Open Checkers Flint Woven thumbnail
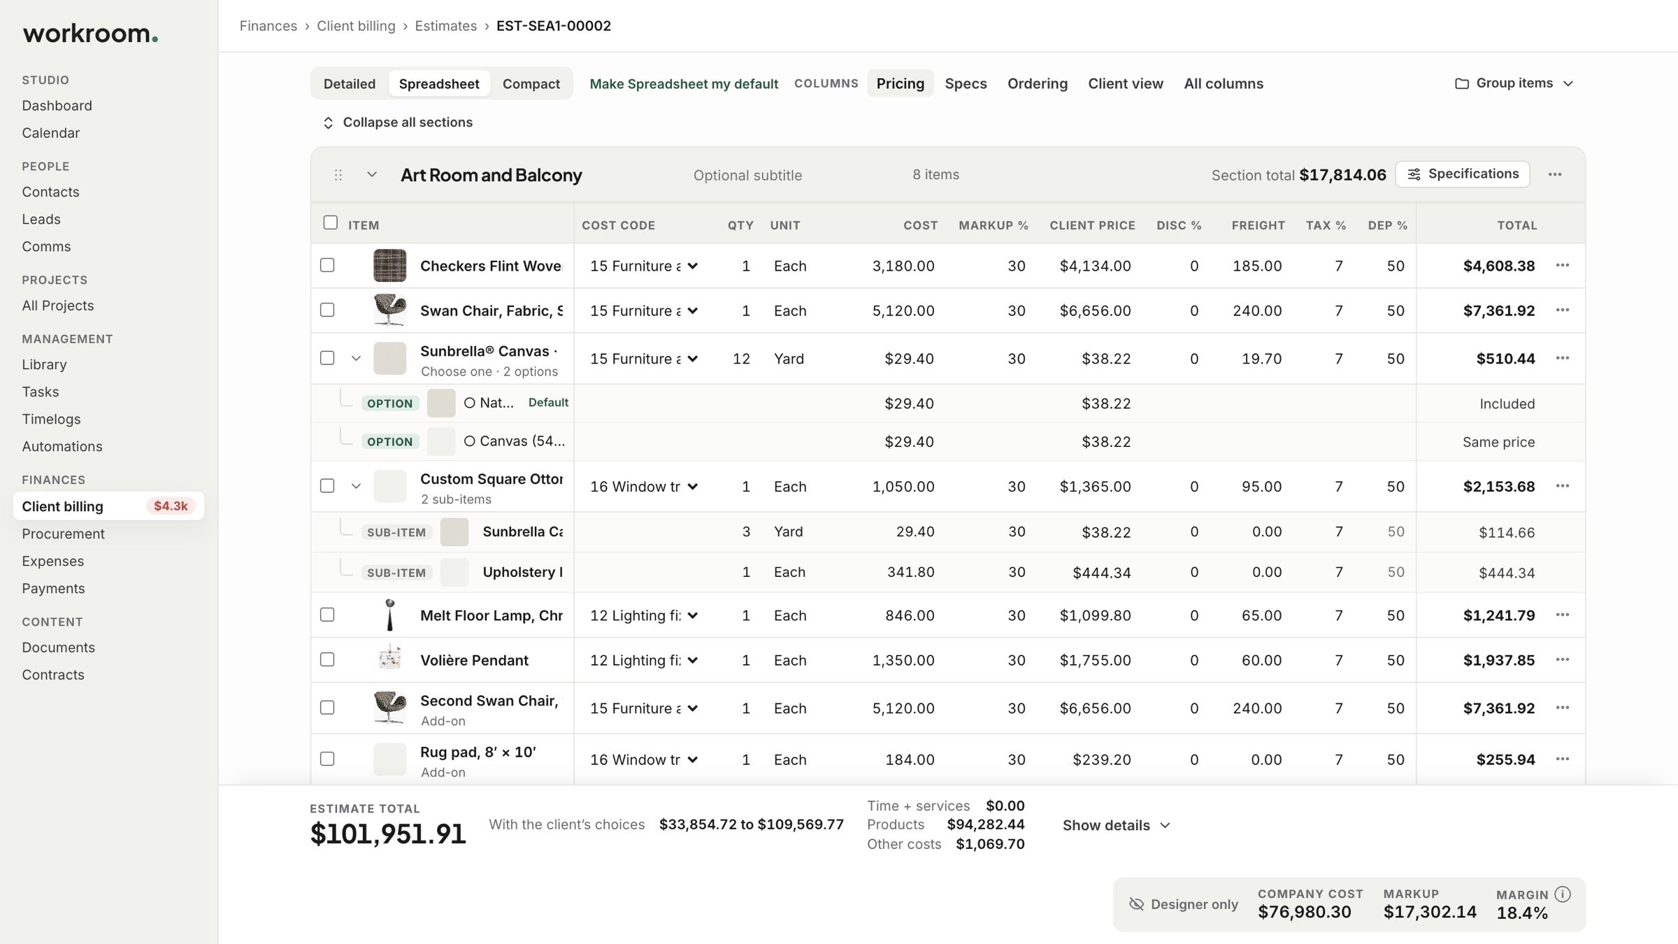The height and width of the screenshot is (944, 1678). (390, 266)
